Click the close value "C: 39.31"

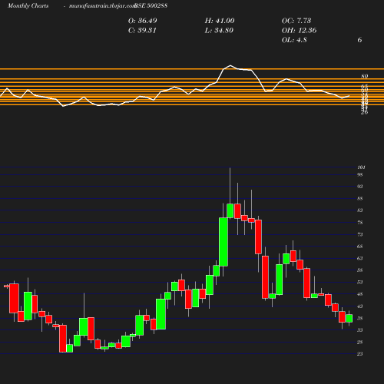[x=142, y=31]
